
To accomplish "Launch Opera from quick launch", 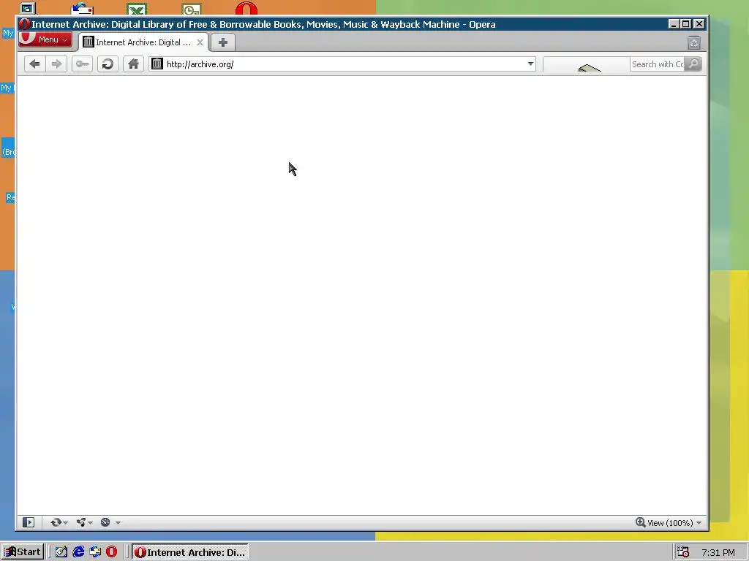I will pyautogui.click(x=111, y=552).
